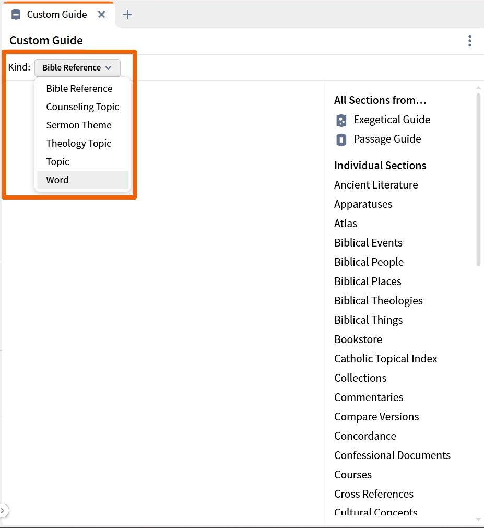Select "Word" from the Kind options
Screen dimensions: 484x528
click(57, 180)
